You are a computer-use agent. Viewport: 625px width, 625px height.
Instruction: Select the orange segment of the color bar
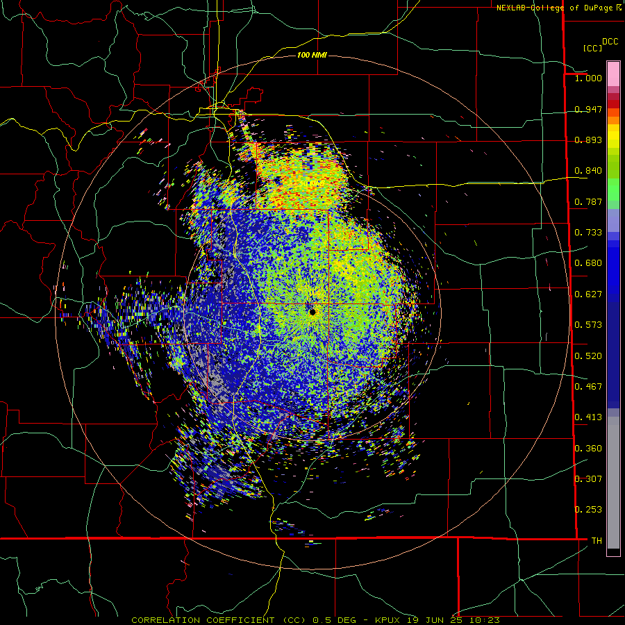613,120
